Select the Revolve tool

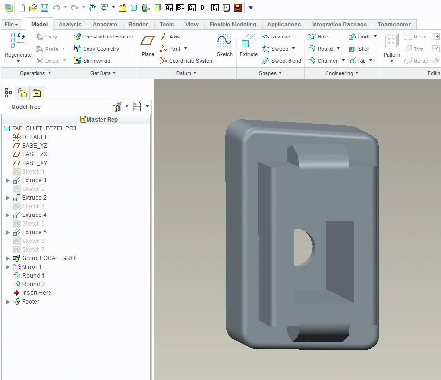tap(276, 37)
